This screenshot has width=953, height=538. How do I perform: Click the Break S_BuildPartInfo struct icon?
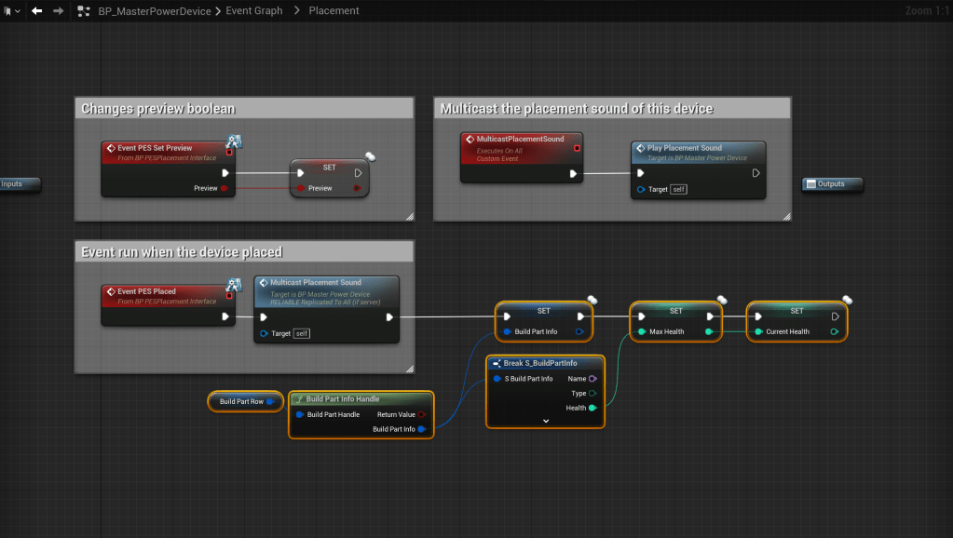point(497,363)
